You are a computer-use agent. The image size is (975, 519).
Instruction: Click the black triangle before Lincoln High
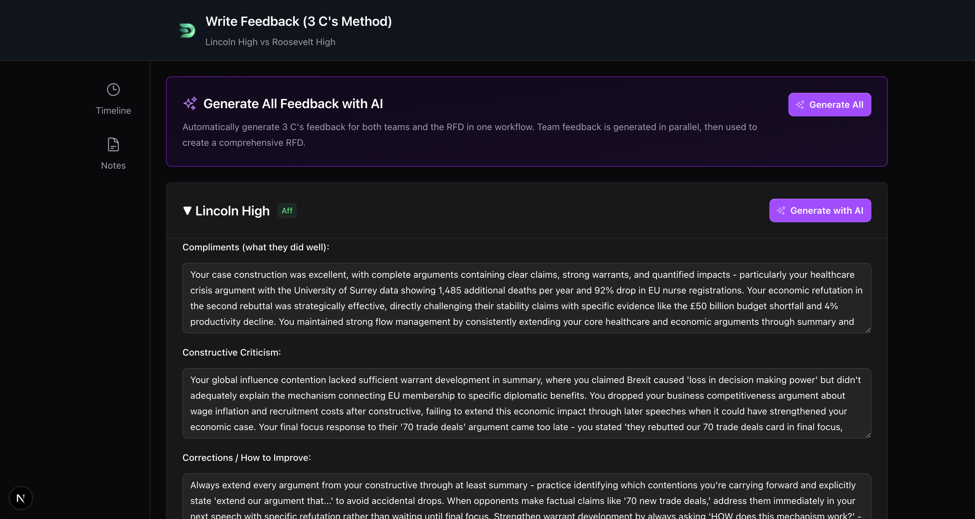[187, 211]
